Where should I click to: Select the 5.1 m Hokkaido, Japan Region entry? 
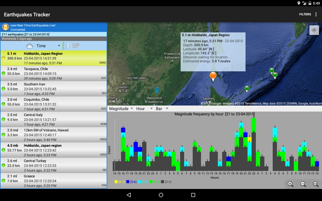click(53, 58)
